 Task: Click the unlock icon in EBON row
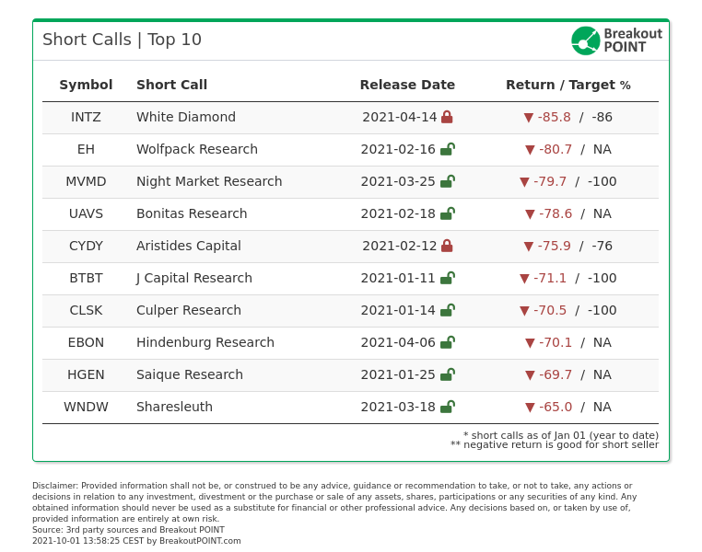click(x=448, y=342)
